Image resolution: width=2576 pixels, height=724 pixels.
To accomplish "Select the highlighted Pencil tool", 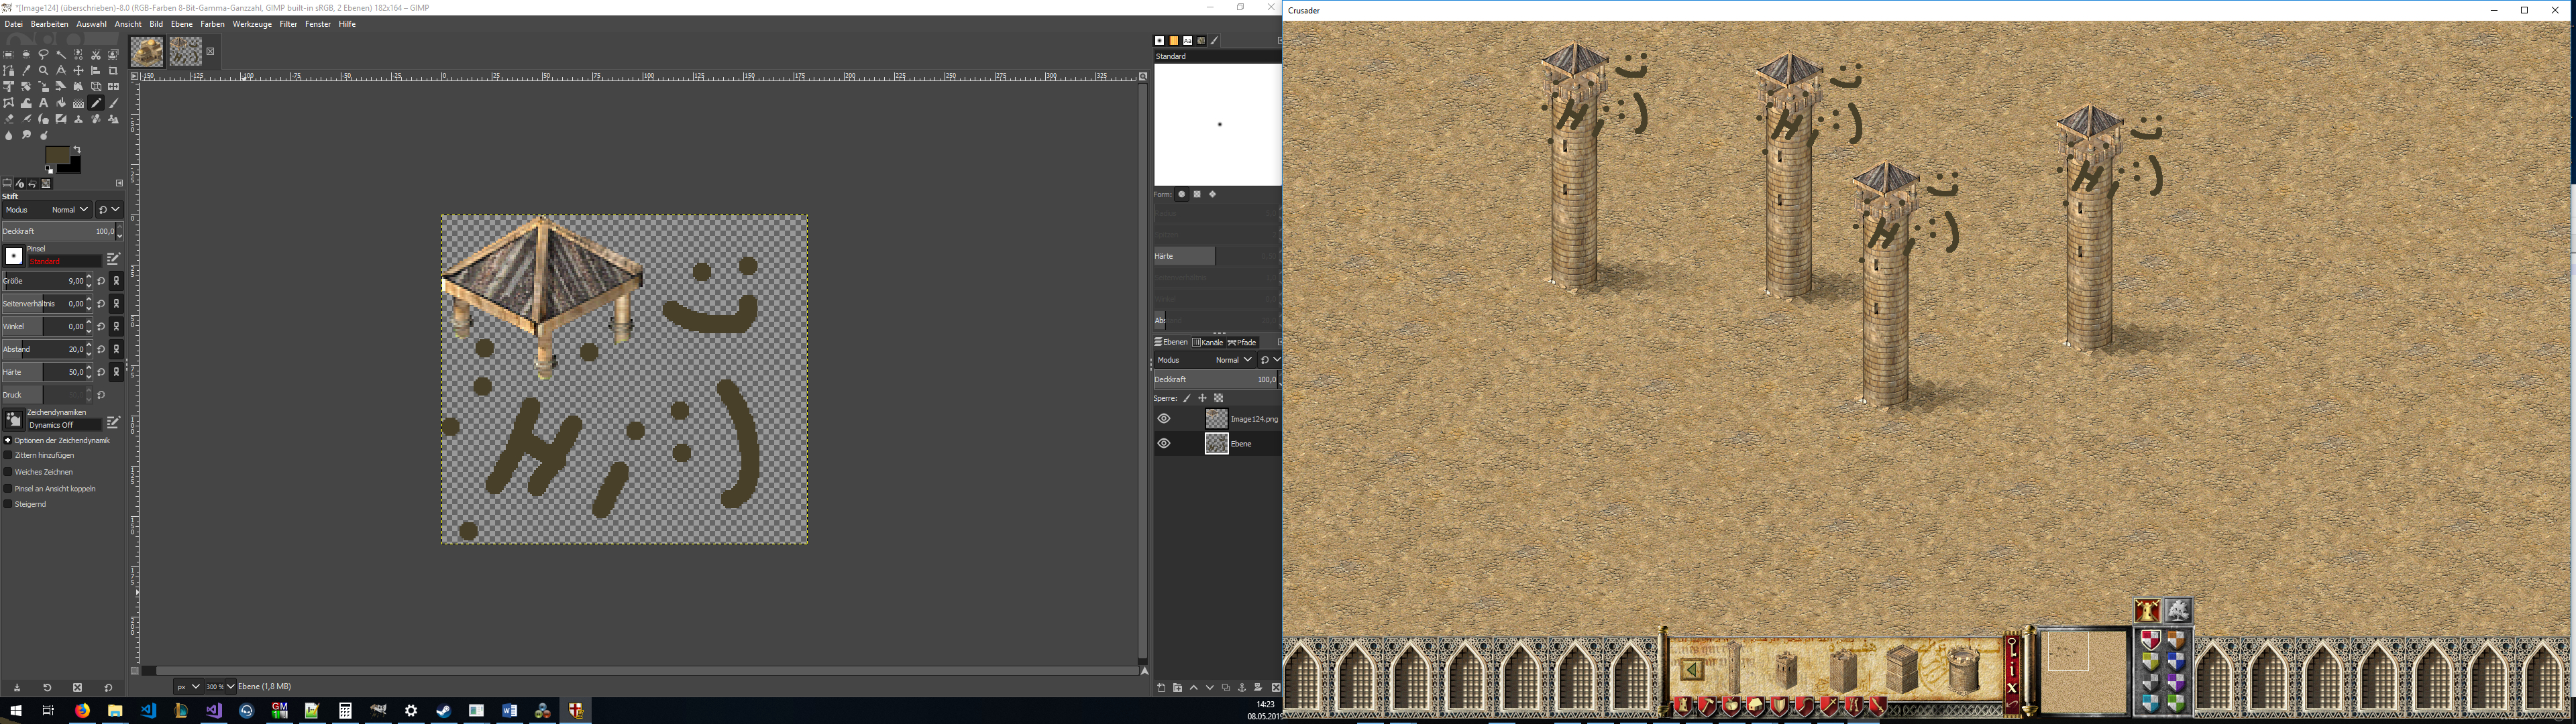I will click(x=96, y=103).
